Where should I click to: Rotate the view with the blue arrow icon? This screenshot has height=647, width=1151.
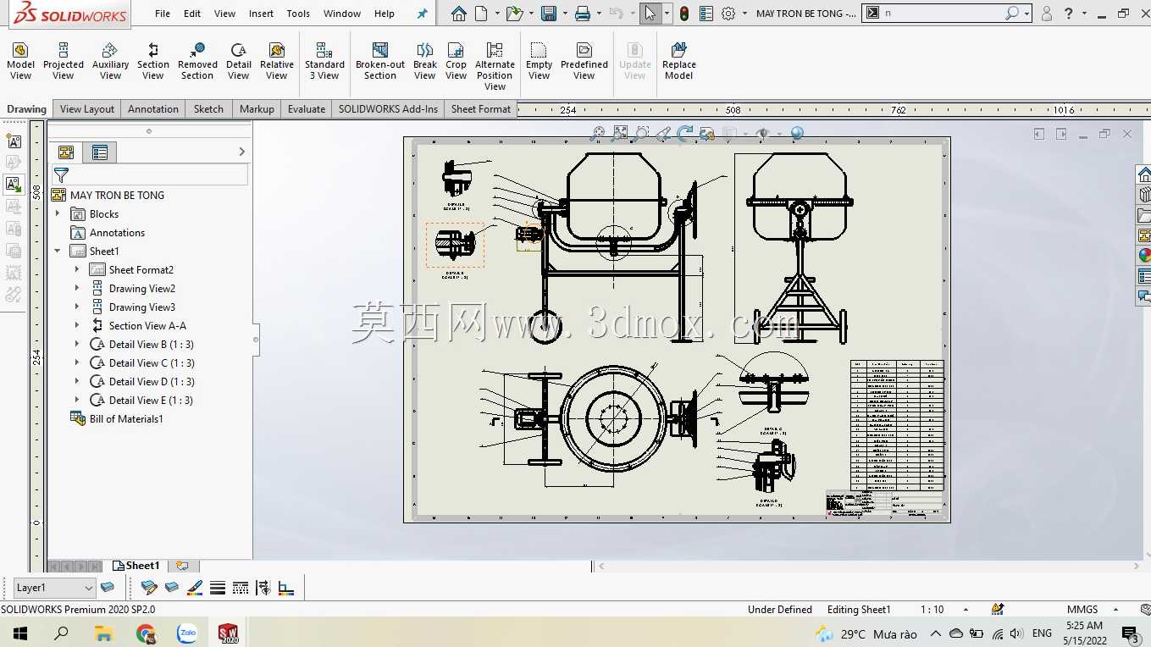685,133
